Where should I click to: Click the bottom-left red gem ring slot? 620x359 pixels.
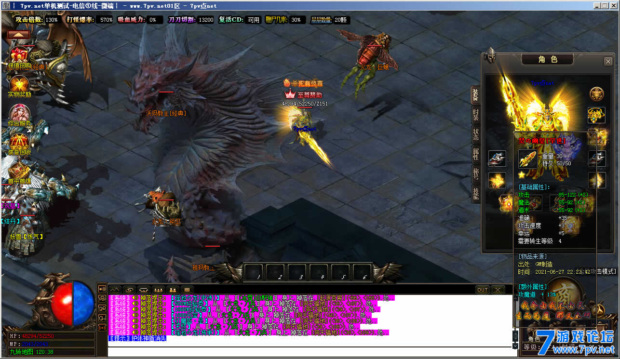[x=507, y=203]
